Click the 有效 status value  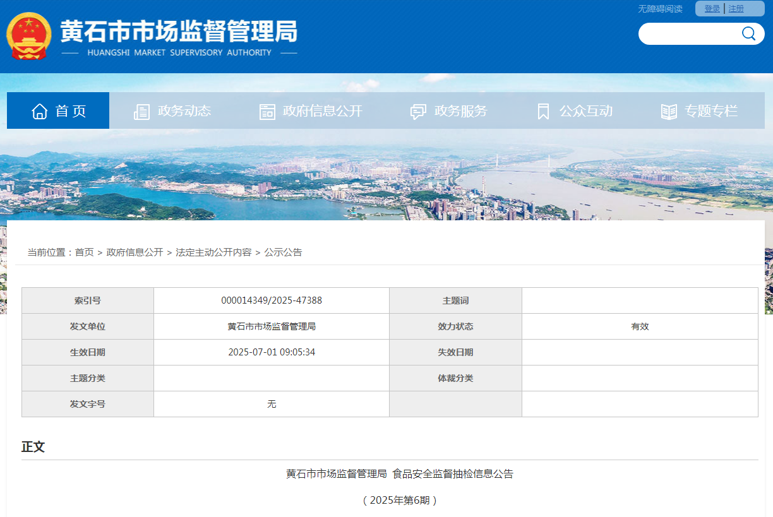(640, 326)
